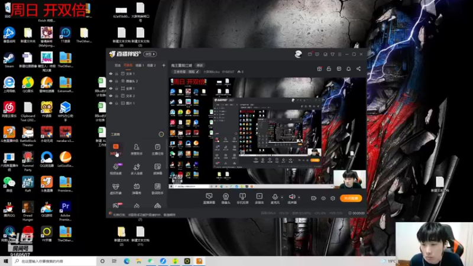Click the notification bell icon

(x=348, y=69)
